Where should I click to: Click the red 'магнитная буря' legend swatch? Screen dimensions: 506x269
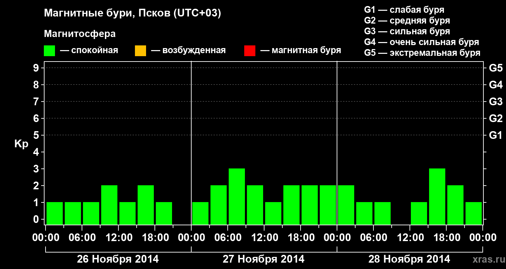pyautogui.click(x=250, y=51)
